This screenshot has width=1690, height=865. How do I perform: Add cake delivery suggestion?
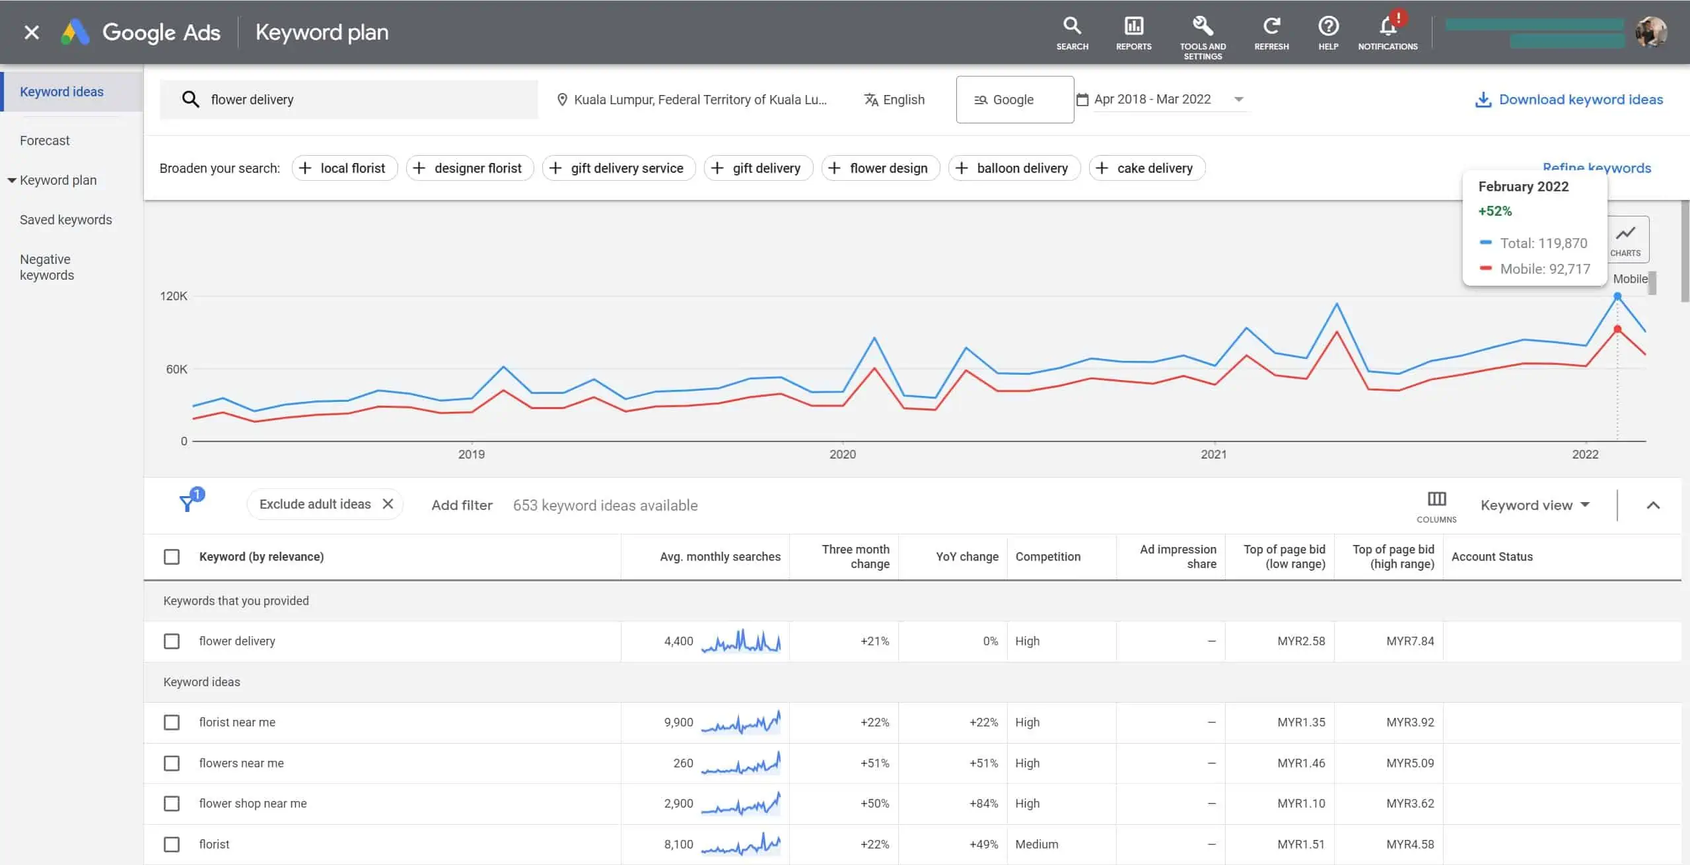coord(1146,168)
